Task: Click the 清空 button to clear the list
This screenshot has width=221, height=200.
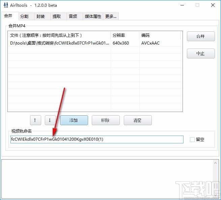Action: [138, 120]
